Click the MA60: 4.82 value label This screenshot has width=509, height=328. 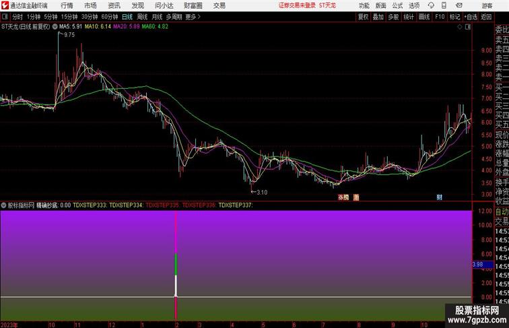155,27
